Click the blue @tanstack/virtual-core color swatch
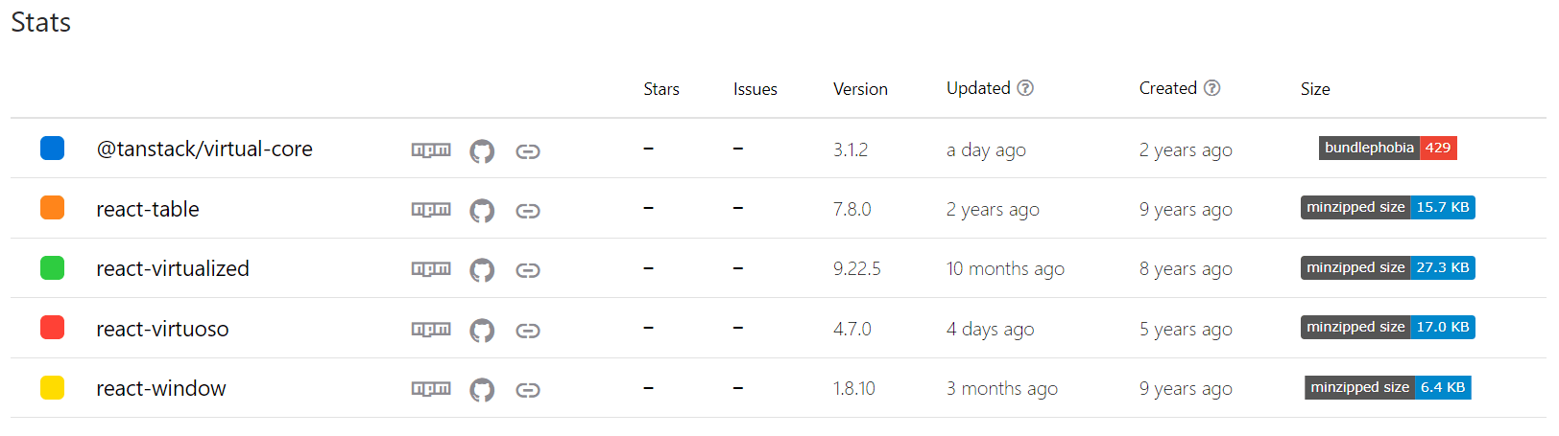1559x436 pixels. click(x=52, y=149)
